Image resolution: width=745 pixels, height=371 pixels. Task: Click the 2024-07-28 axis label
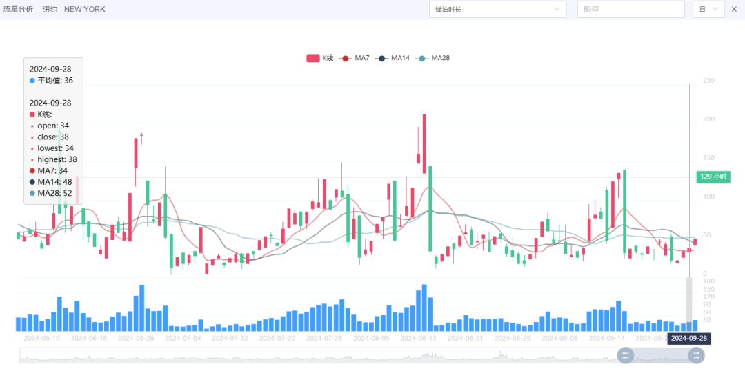(x=324, y=338)
